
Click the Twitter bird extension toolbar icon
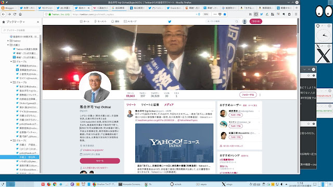(x=261, y=14)
